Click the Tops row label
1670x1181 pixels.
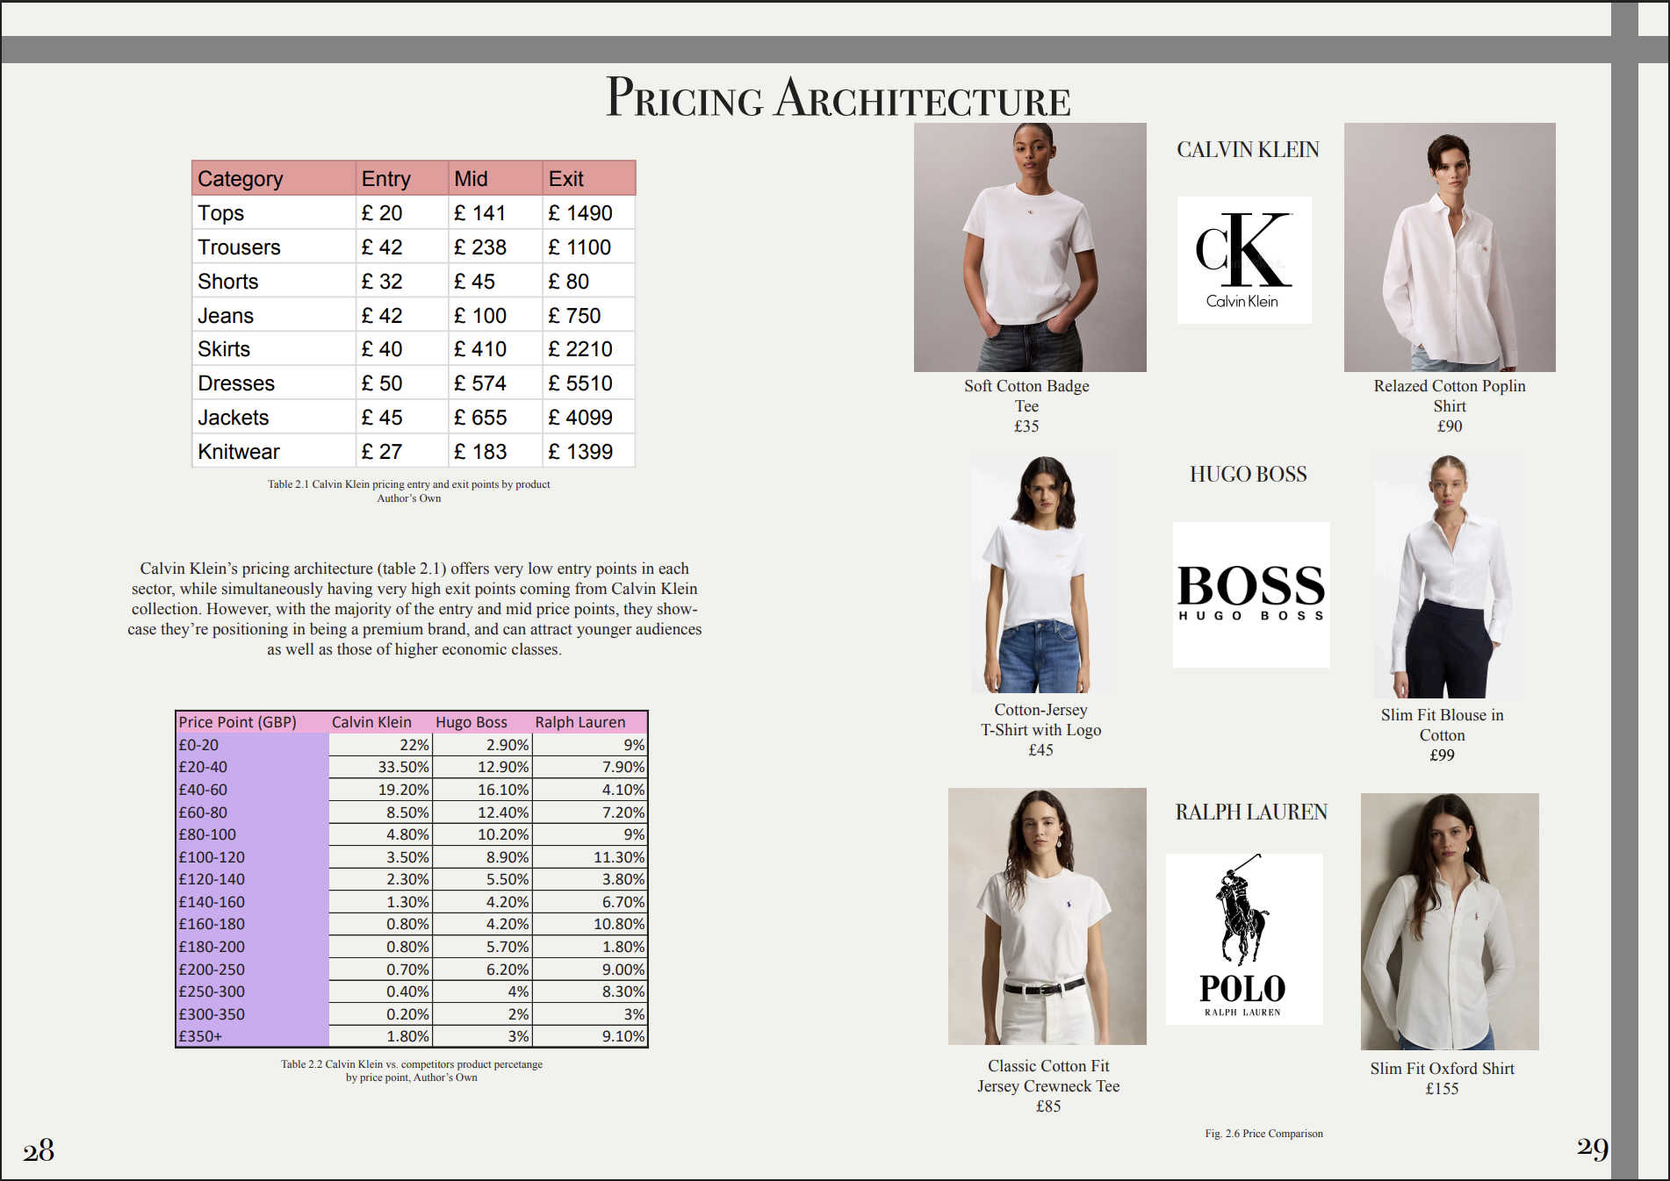click(x=221, y=213)
